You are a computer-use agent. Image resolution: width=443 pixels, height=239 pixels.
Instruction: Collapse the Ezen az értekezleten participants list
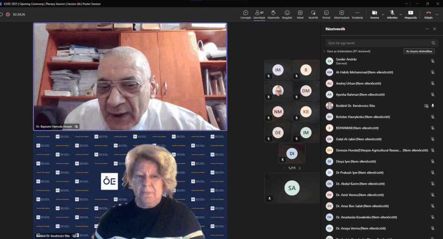(x=324, y=51)
